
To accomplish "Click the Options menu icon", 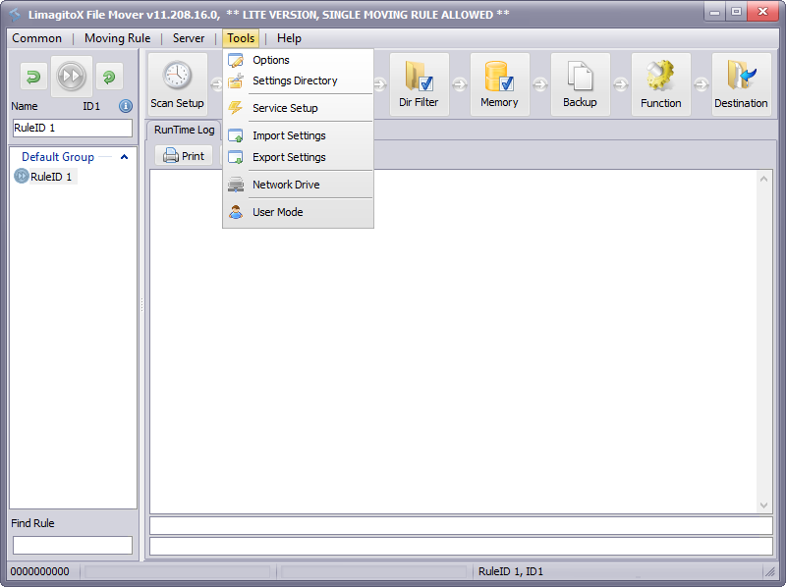I will tap(236, 60).
